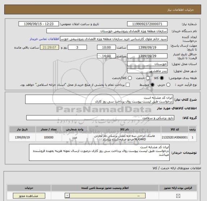Click the delivery city field بندر ماهشهر
The image size is (207, 201).
click(147, 71)
